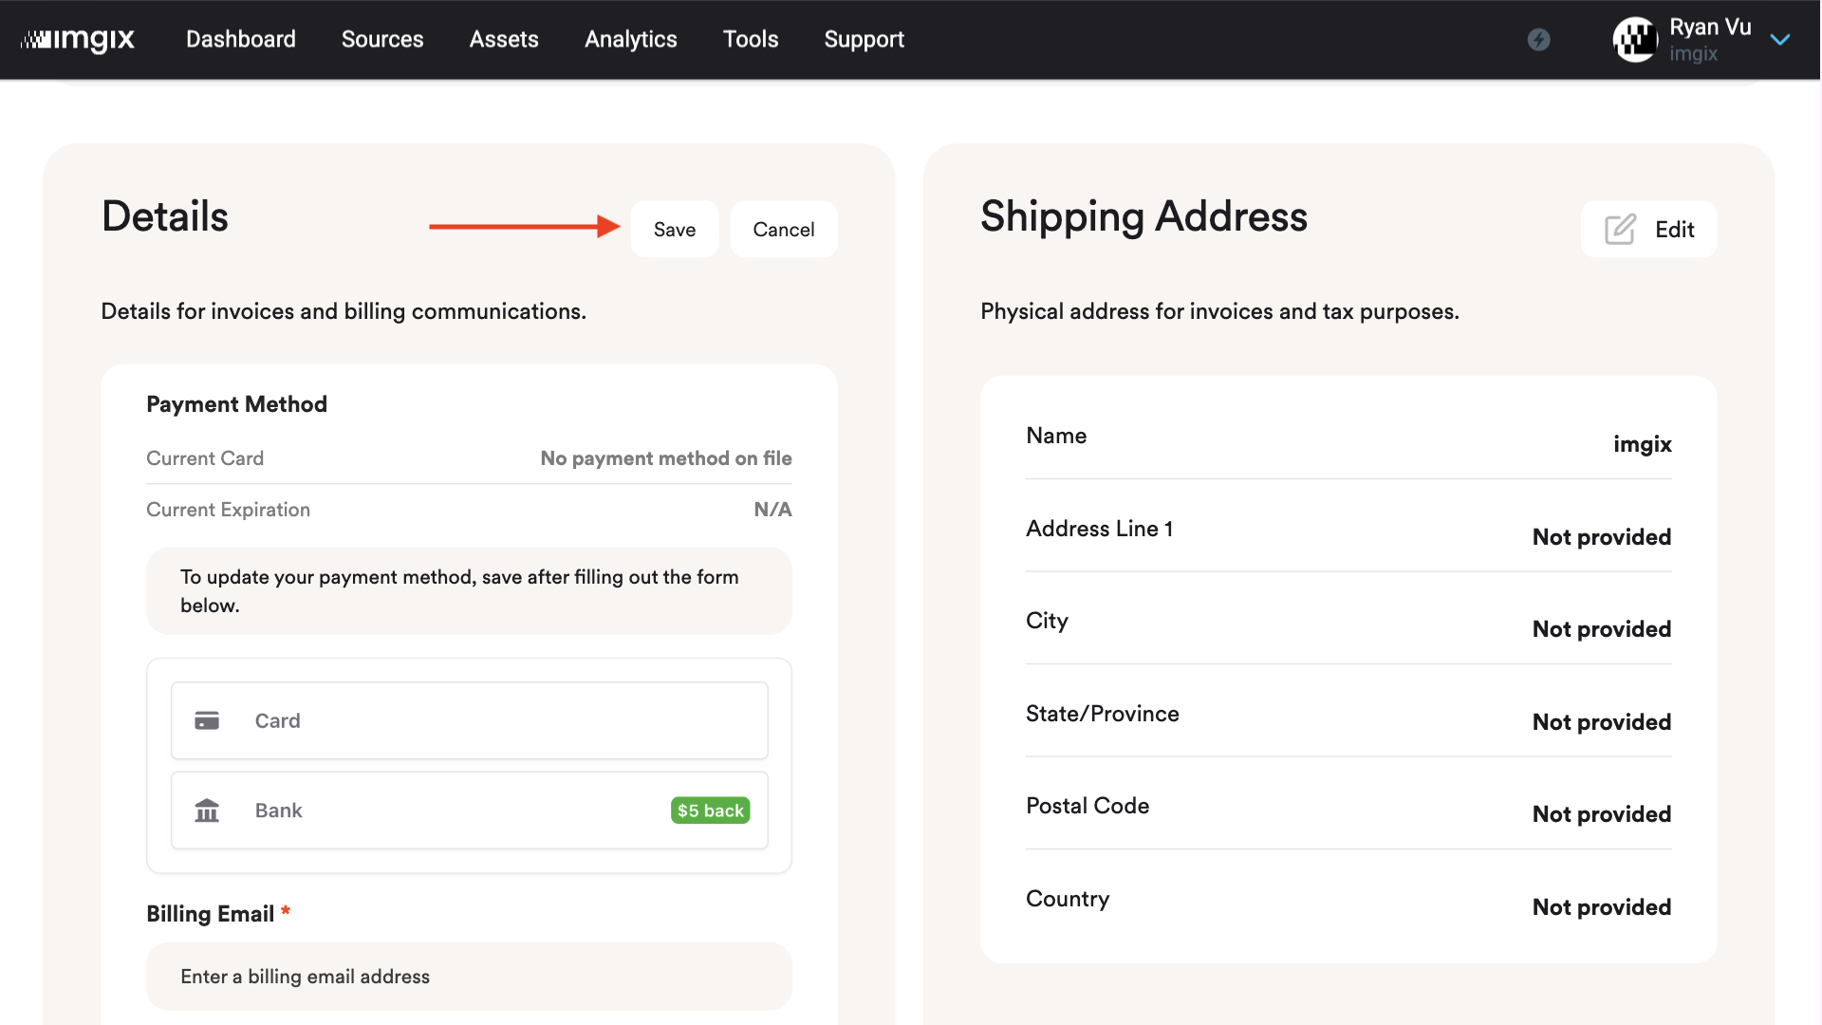Click the lightning bolt status icon
Image resolution: width=1822 pixels, height=1025 pixels.
point(1539,40)
